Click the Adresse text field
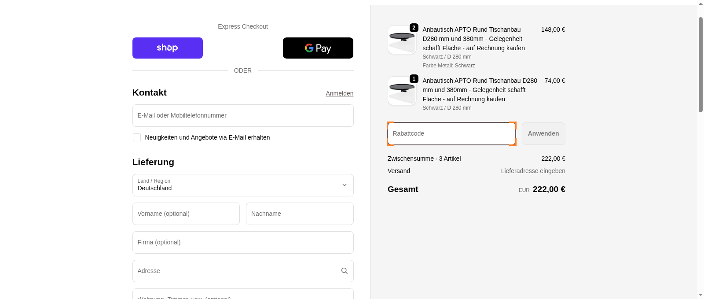704x299 pixels. pyautogui.click(x=235, y=271)
